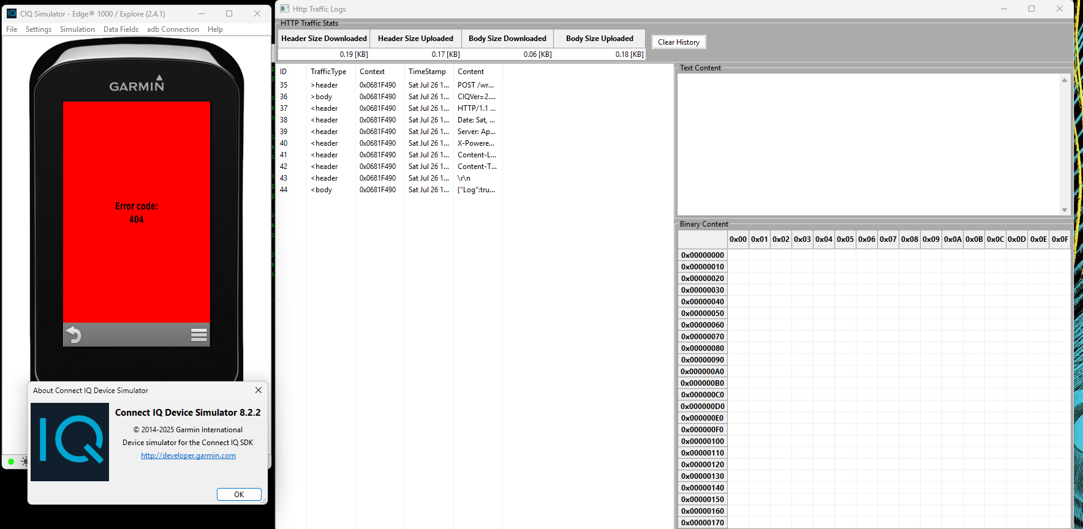Open the developer.garmin.com link
The width and height of the screenshot is (1083, 529).
click(x=188, y=456)
